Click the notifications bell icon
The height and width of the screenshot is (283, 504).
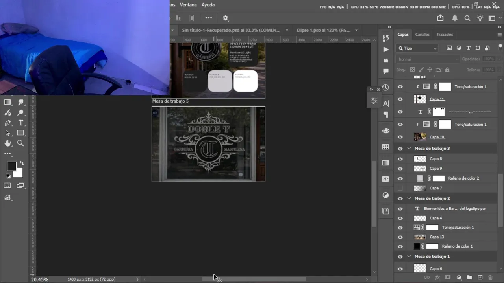point(455,18)
